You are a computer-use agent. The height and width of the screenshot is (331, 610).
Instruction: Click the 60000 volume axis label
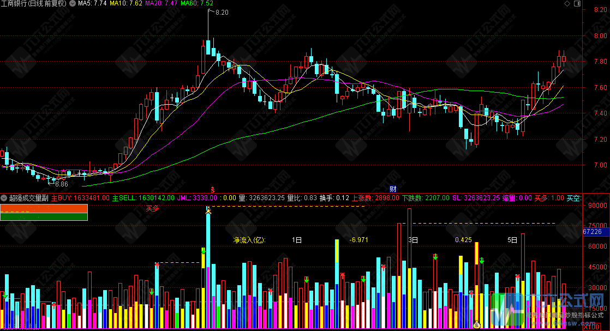click(598, 246)
